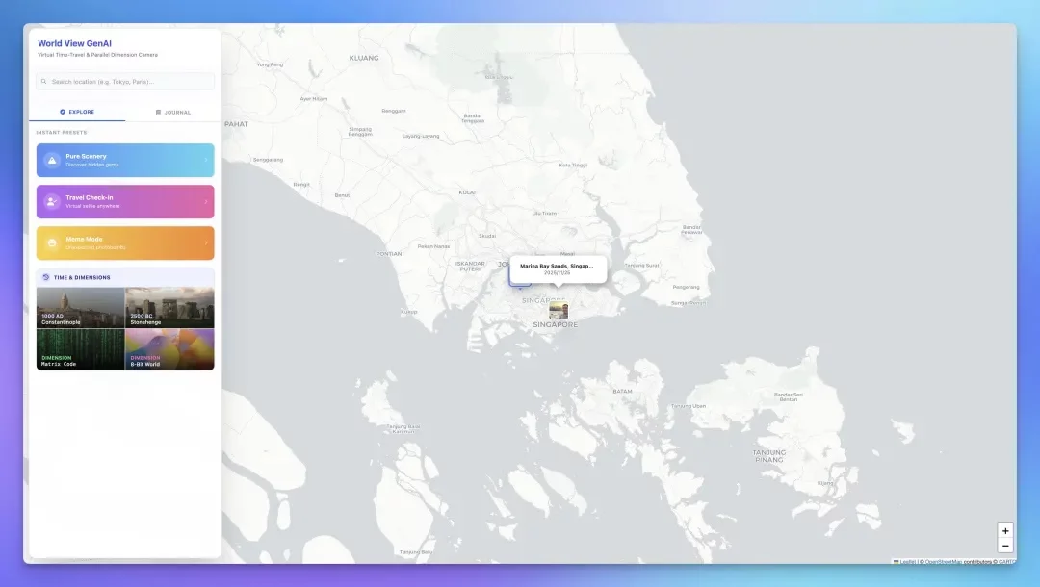Click the search magnifier icon
Image resolution: width=1040 pixels, height=587 pixels.
[x=44, y=82]
